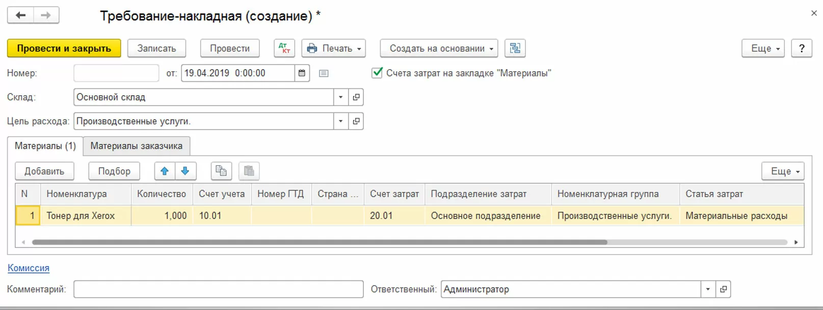Screen dimensions: 823x310
Task: Click the forward navigation arrow
Action: (46, 15)
